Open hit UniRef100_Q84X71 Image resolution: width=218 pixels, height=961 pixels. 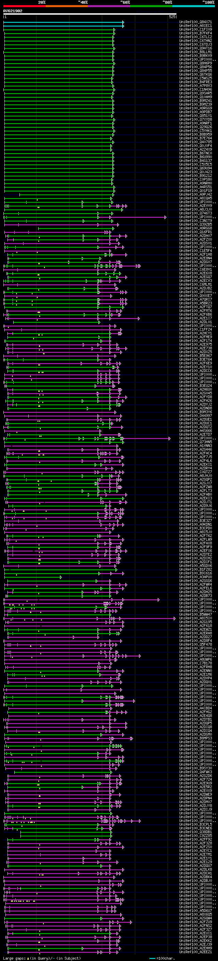pos(196,22)
